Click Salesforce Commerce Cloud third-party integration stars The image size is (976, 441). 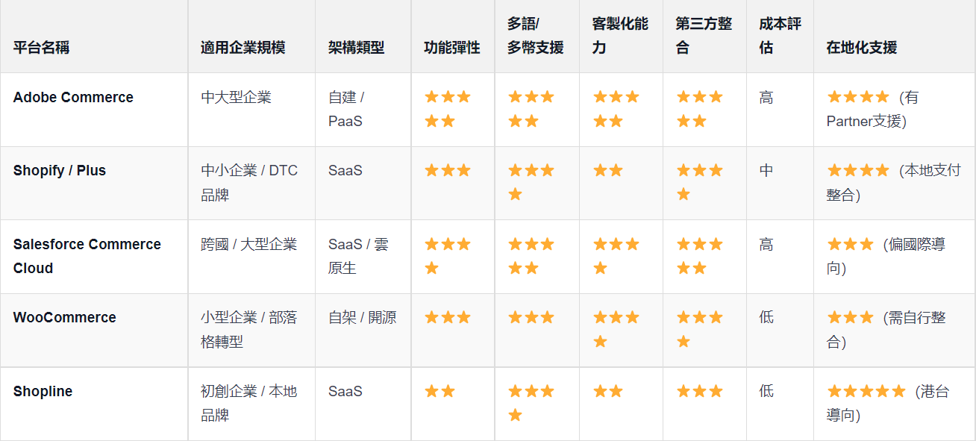[700, 256]
